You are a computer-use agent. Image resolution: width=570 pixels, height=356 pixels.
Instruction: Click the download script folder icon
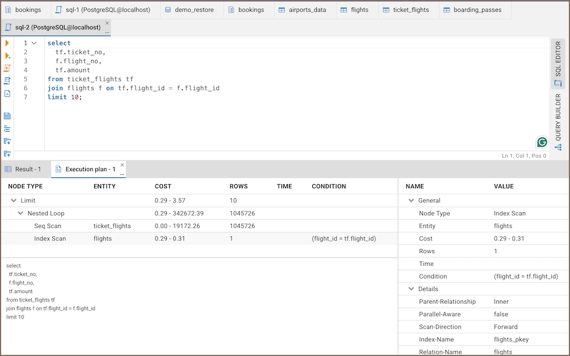(x=7, y=141)
